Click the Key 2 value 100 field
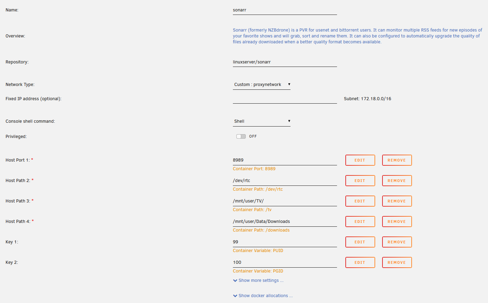The image size is (488, 303). 285,262
